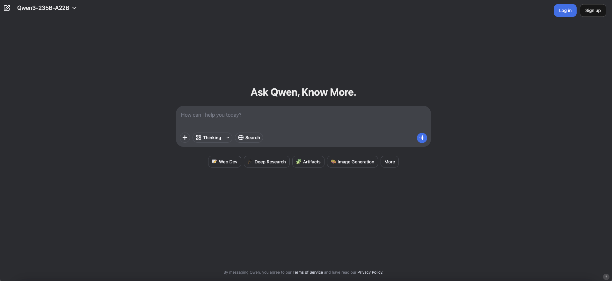This screenshot has width=612, height=281.
Task: Open the Qwen3-235B-A22B model selector
Action: click(47, 8)
